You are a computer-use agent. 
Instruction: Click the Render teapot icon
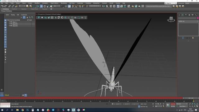point(139,6)
